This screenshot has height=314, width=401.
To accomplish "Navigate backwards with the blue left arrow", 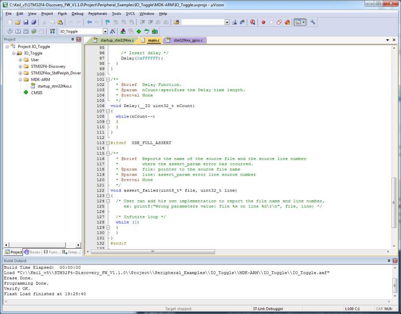I will click(89, 22).
